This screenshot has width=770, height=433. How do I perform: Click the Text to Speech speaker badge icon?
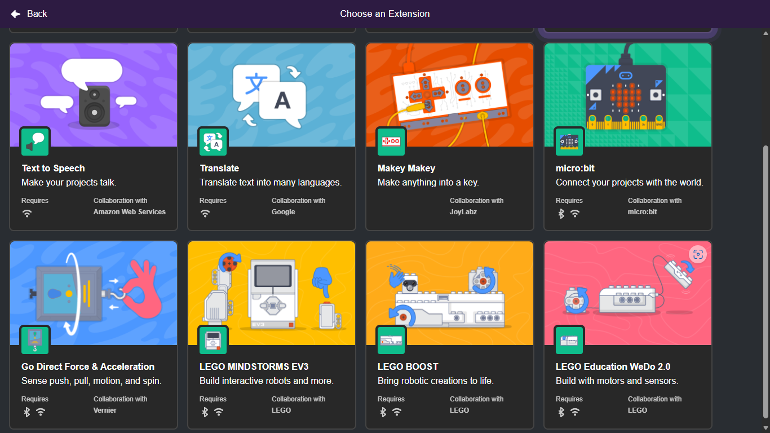click(35, 142)
